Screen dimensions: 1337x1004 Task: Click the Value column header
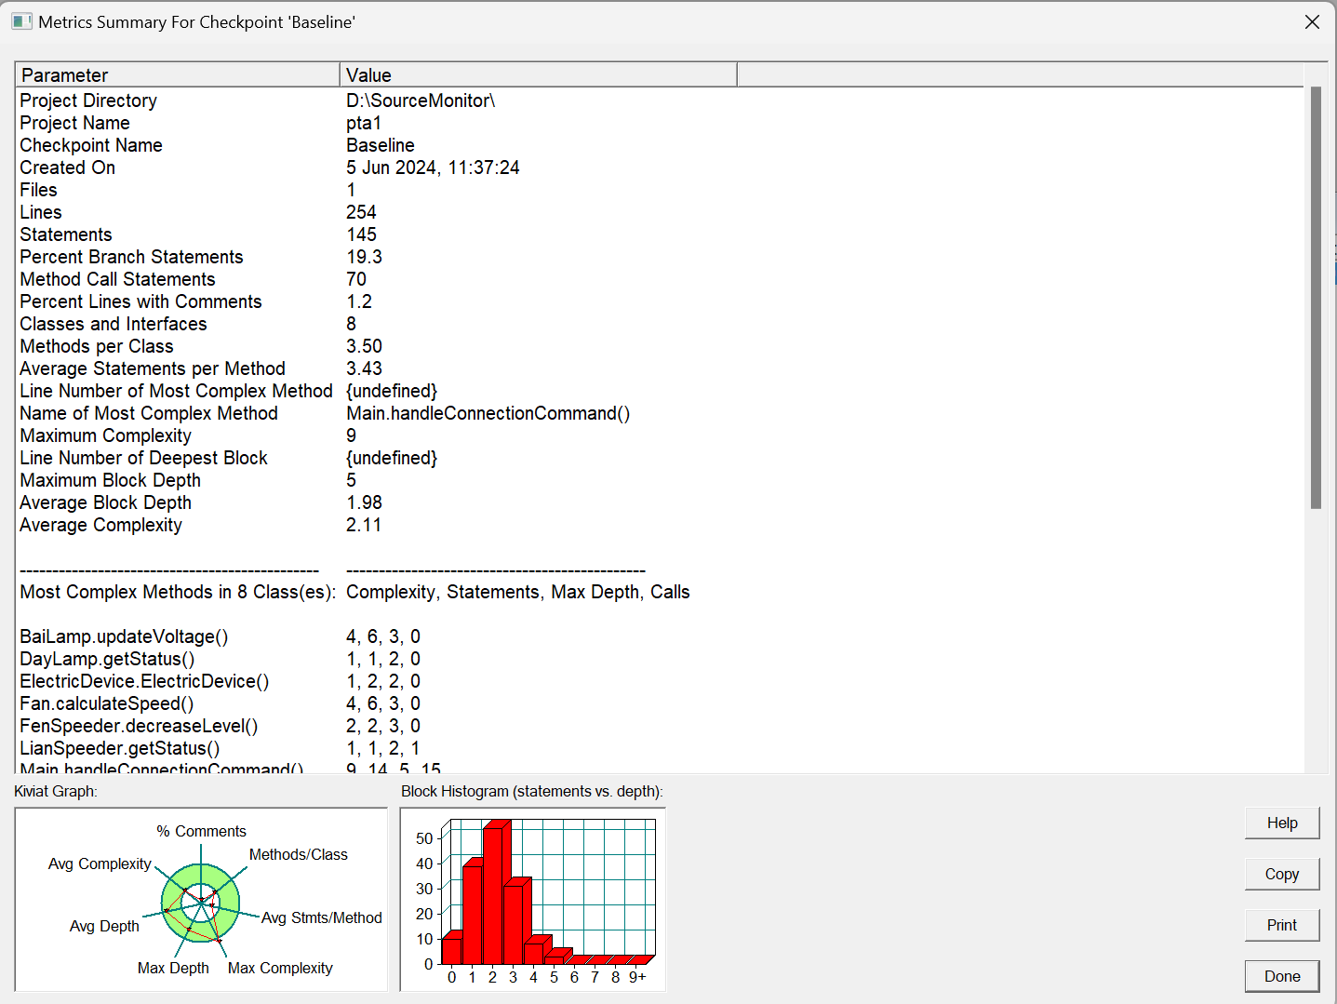pos(539,74)
